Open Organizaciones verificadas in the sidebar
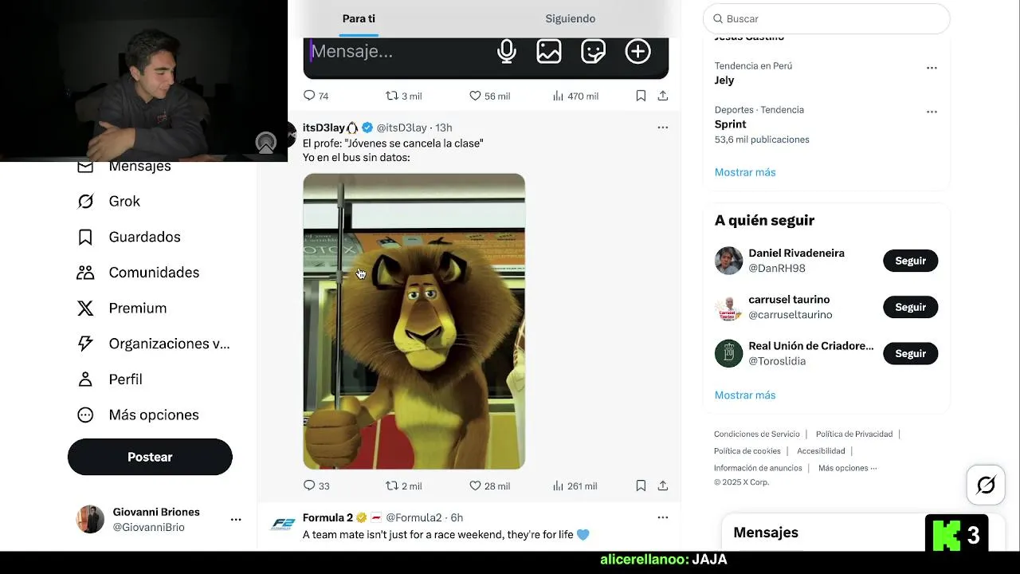Viewport: 1020px width, 574px height. click(153, 344)
